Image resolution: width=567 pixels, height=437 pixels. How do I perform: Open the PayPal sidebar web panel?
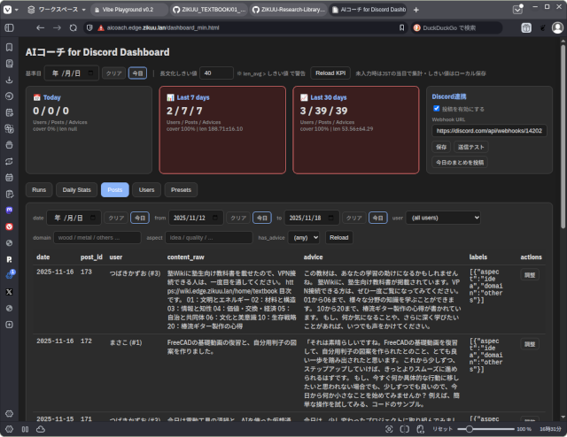point(9,258)
